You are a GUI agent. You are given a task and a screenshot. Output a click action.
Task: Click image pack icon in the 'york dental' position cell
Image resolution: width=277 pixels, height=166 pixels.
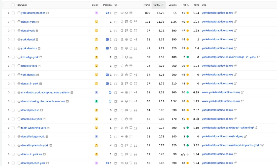pos(107,39)
